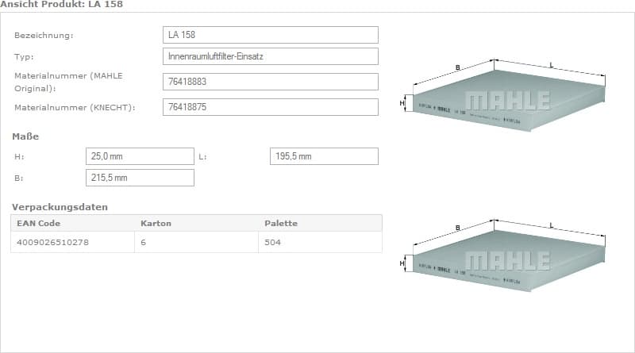The height and width of the screenshot is (353, 635).
Task: Select the MAHLE Original number field 76418883
Action: (270, 82)
